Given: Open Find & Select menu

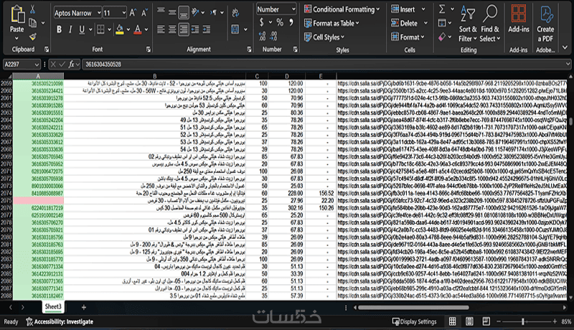Looking at the screenshot, I should point(490,24).
